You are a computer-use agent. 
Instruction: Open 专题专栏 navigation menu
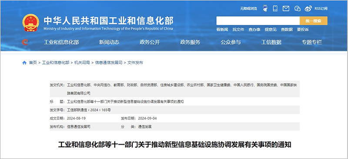click(x=311, y=42)
